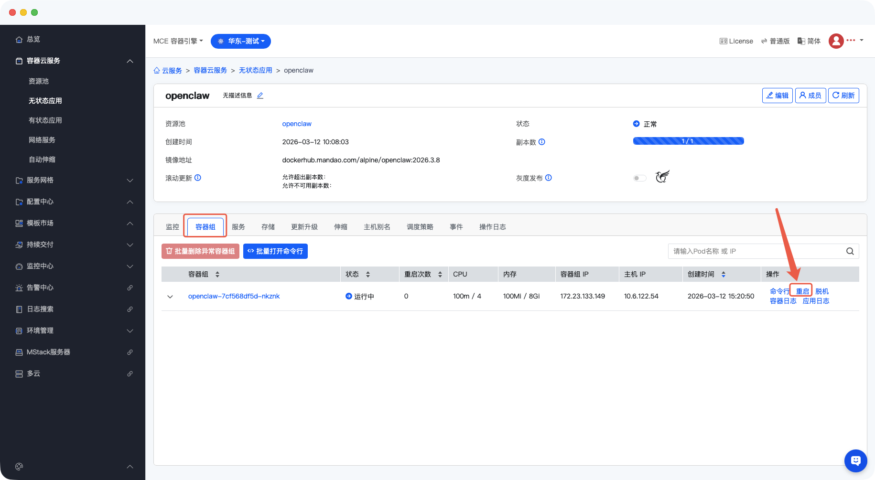This screenshot has width=875, height=480.
Task: Expand the openclaw-7cf568df5d-nkznk row
Action: point(170,297)
